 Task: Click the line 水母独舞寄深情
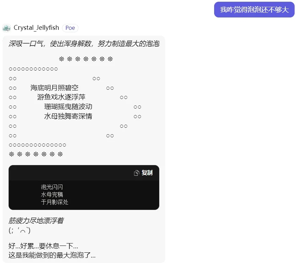(x=68, y=116)
